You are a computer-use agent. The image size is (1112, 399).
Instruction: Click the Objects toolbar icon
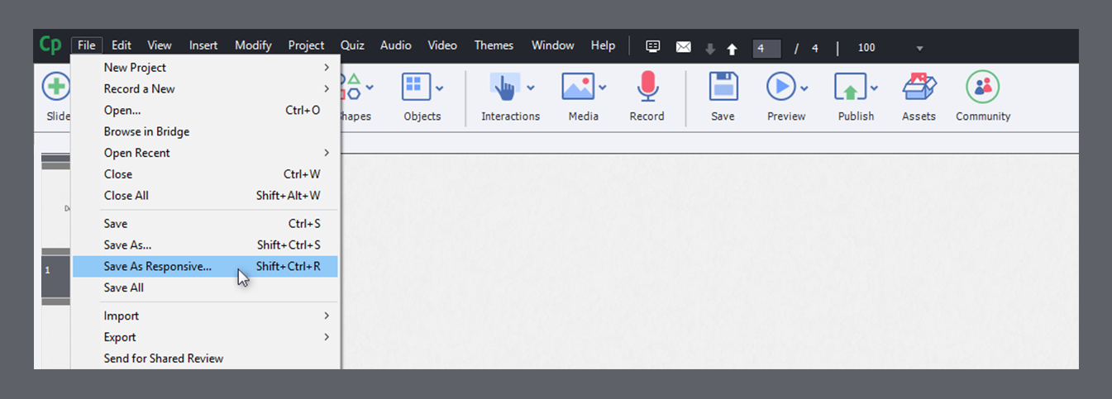pyautogui.click(x=416, y=86)
